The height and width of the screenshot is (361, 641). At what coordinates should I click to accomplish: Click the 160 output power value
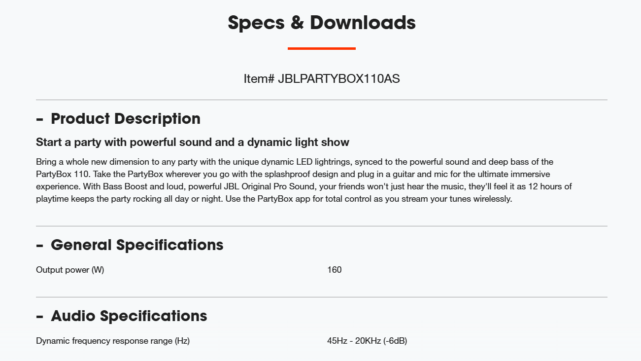pyautogui.click(x=335, y=270)
